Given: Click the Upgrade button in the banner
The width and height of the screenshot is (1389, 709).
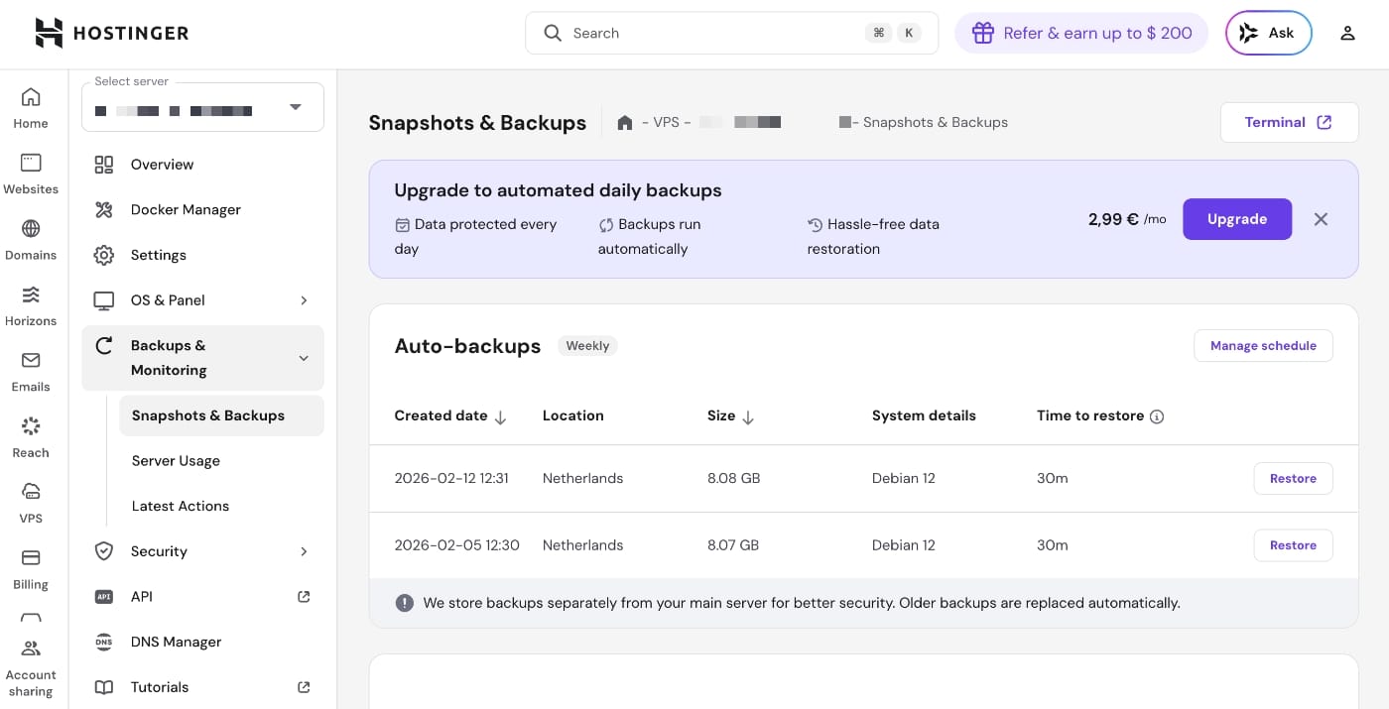Looking at the screenshot, I should coord(1237,219).
